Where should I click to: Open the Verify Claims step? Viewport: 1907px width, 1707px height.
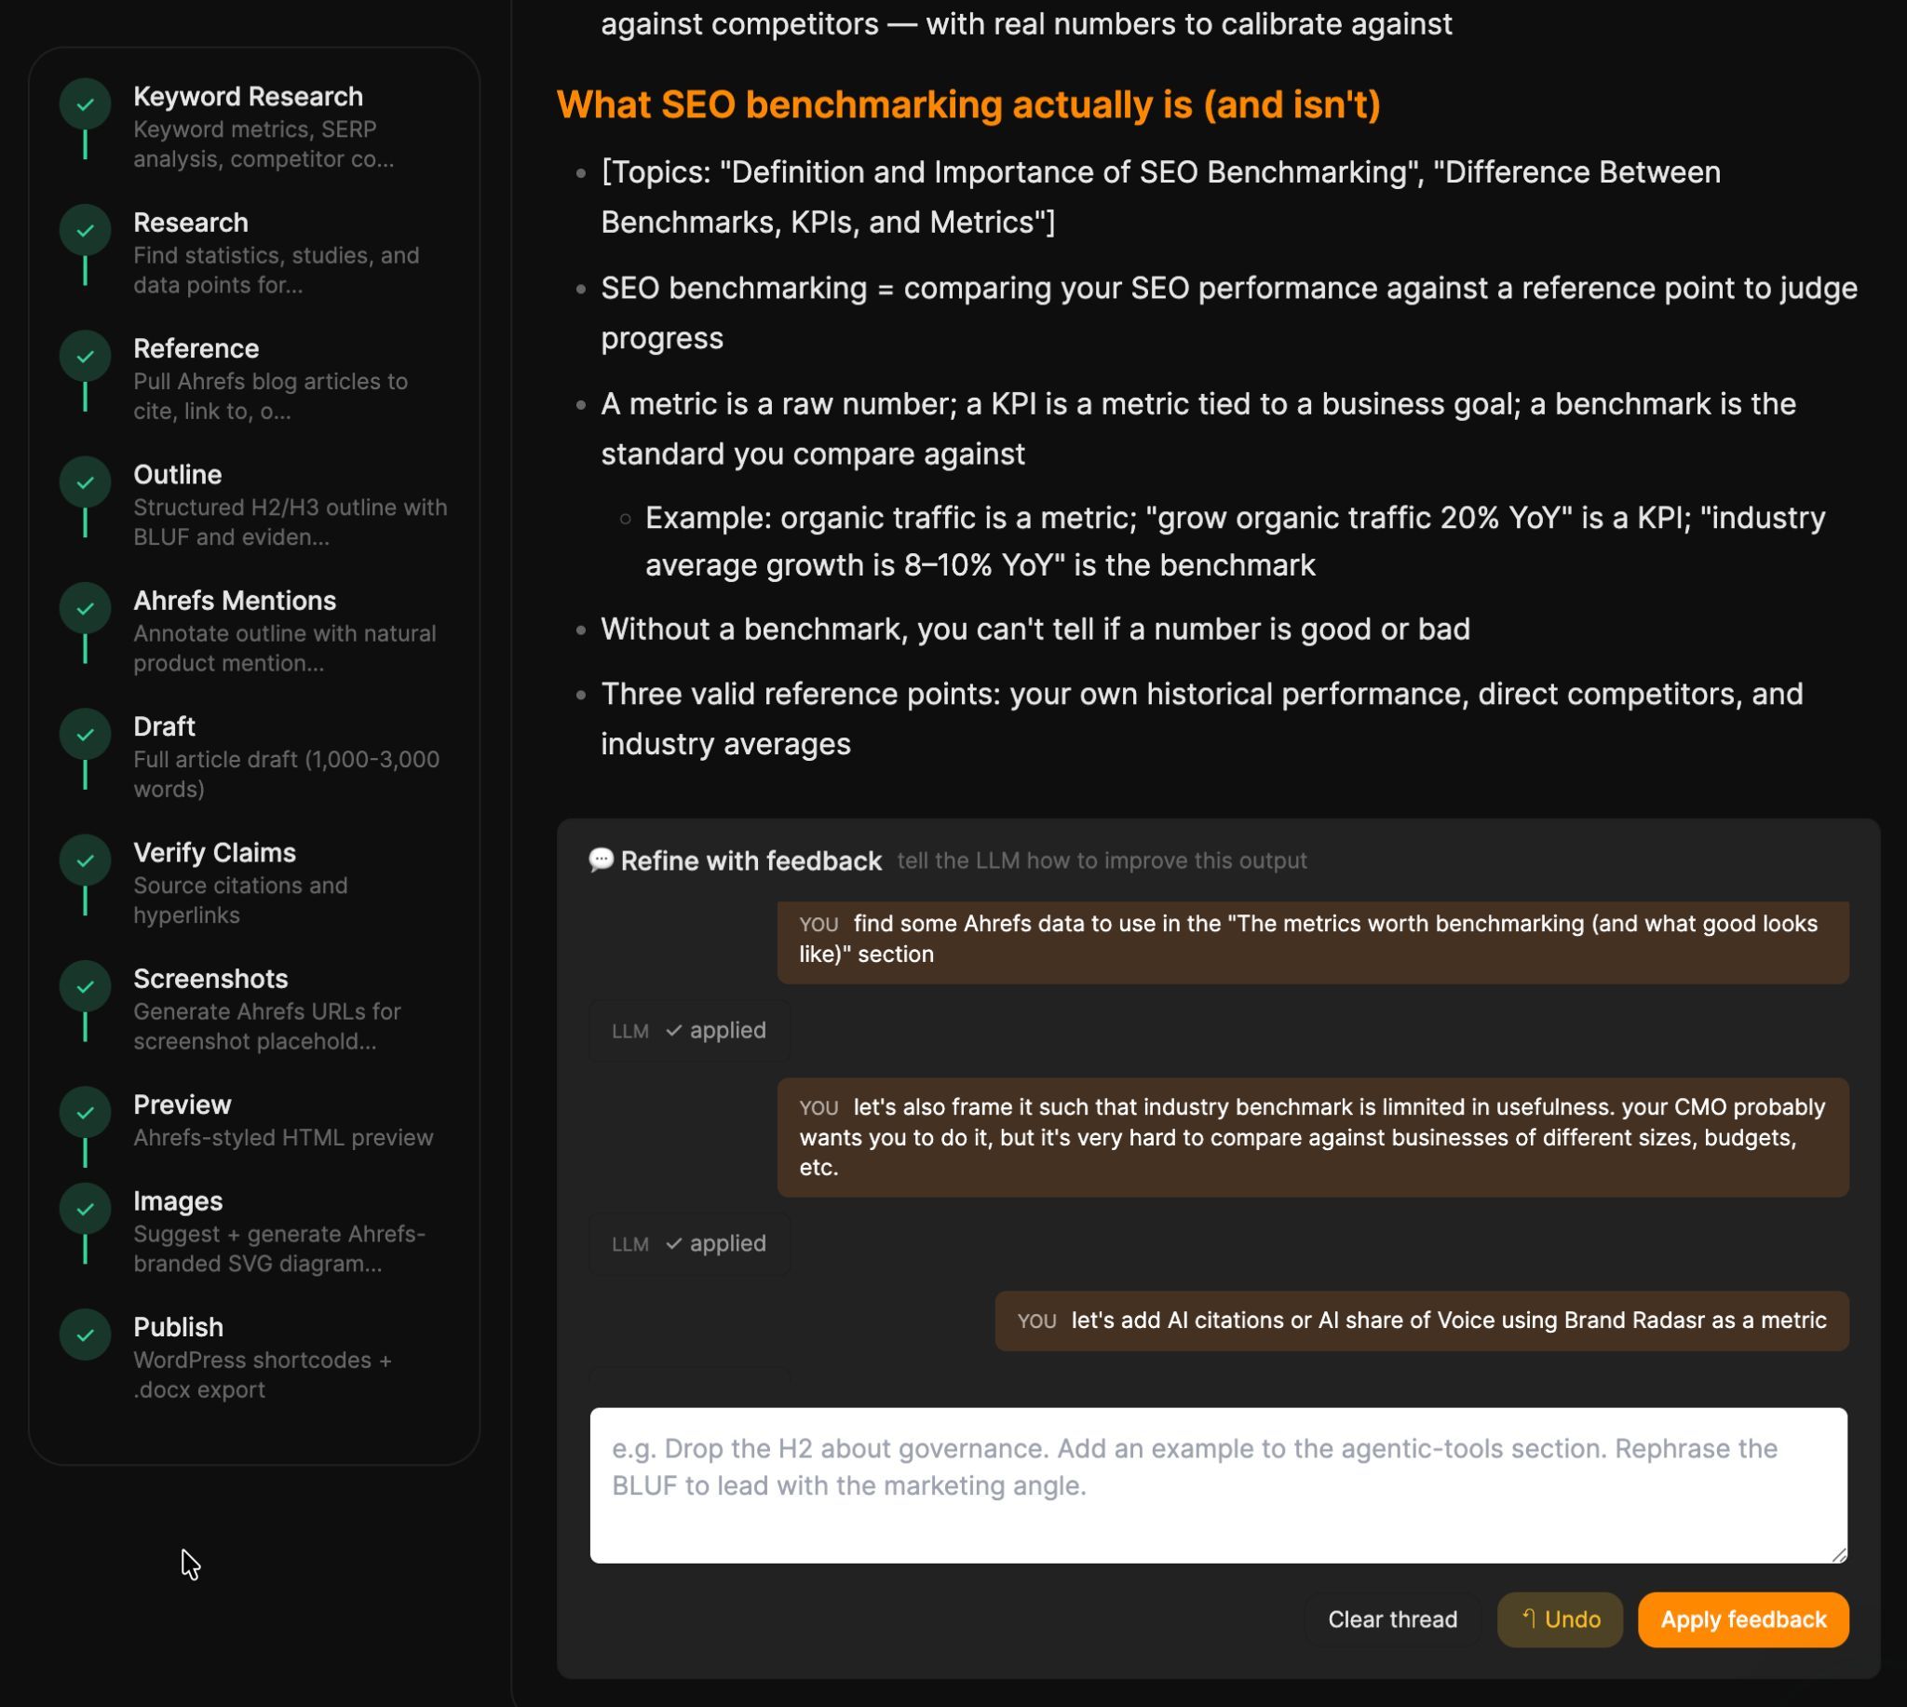(x=215, y=852)
